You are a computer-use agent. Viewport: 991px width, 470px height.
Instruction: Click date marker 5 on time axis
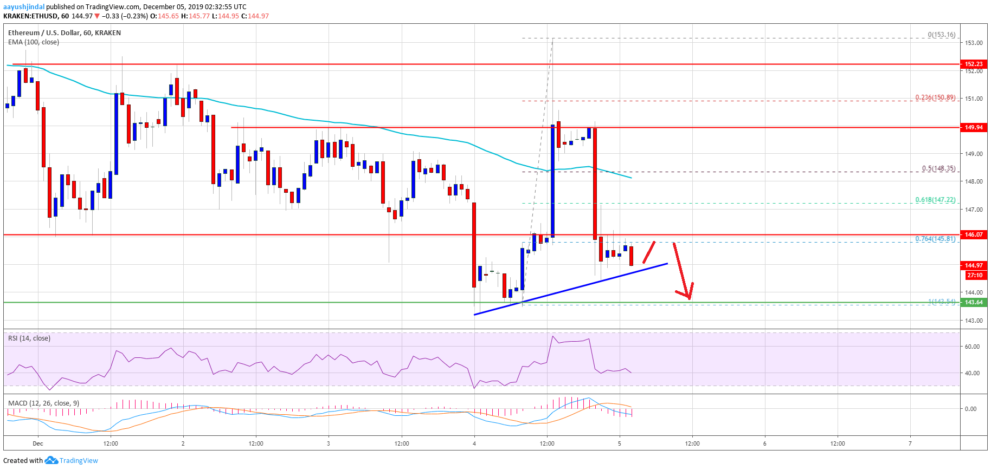coord(620,443)
